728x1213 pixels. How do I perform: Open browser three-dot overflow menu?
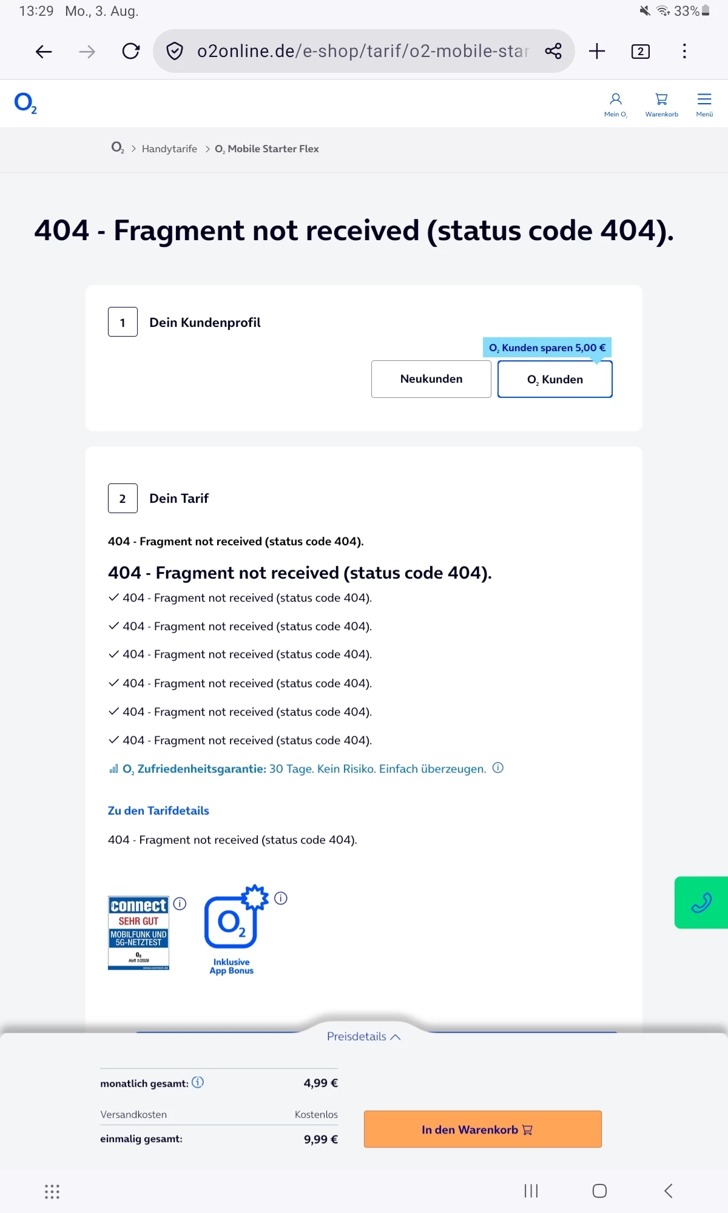[684, 51]
